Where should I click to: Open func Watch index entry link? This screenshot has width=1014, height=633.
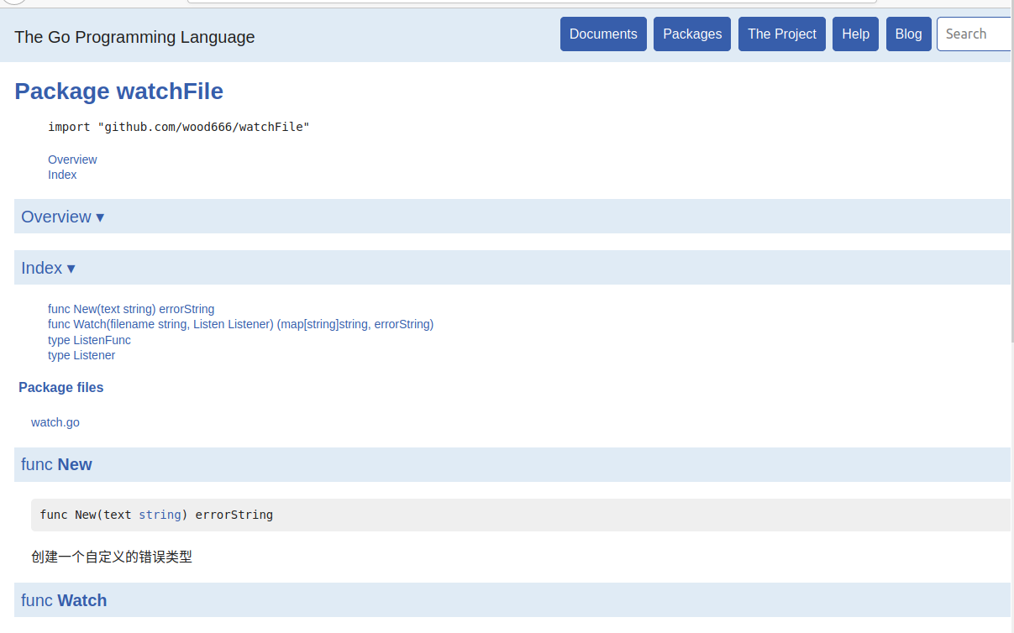click(240, 324)
